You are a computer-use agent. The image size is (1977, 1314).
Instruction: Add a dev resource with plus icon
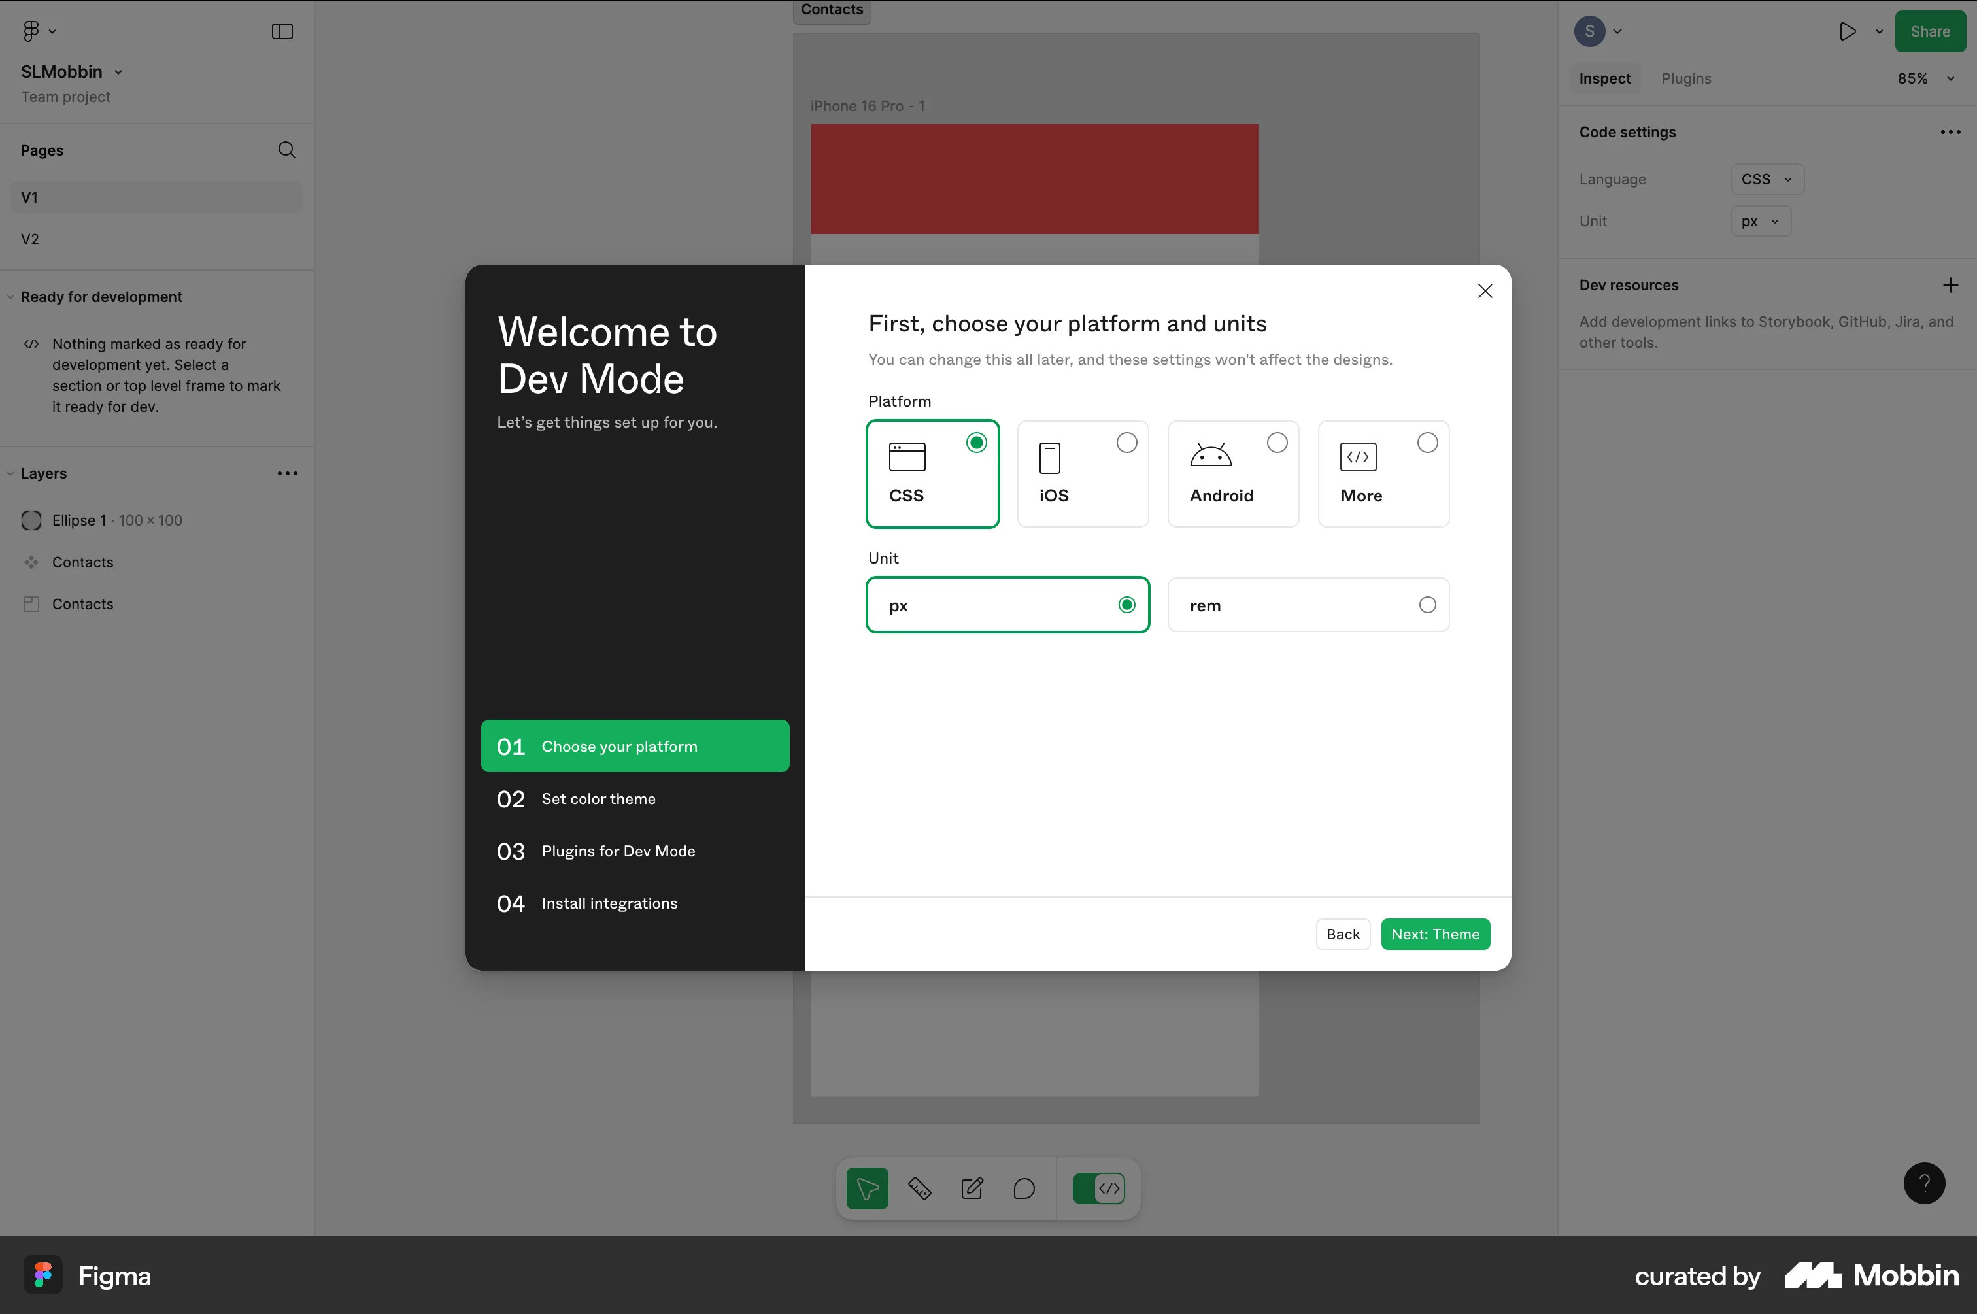tap(1950, 285)
